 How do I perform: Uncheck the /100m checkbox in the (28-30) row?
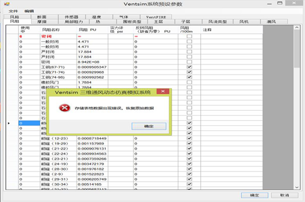[189, 169]
